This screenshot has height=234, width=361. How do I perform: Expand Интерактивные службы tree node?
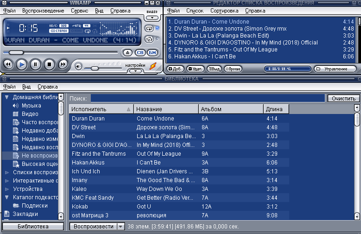click(7, 181)
